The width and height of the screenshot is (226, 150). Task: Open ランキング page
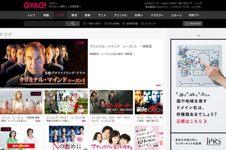[148, 24]
